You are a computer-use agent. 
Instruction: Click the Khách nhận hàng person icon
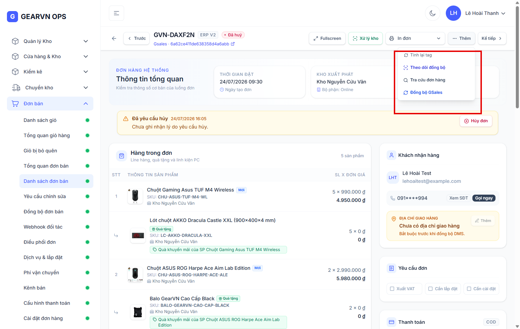(391, 155)
